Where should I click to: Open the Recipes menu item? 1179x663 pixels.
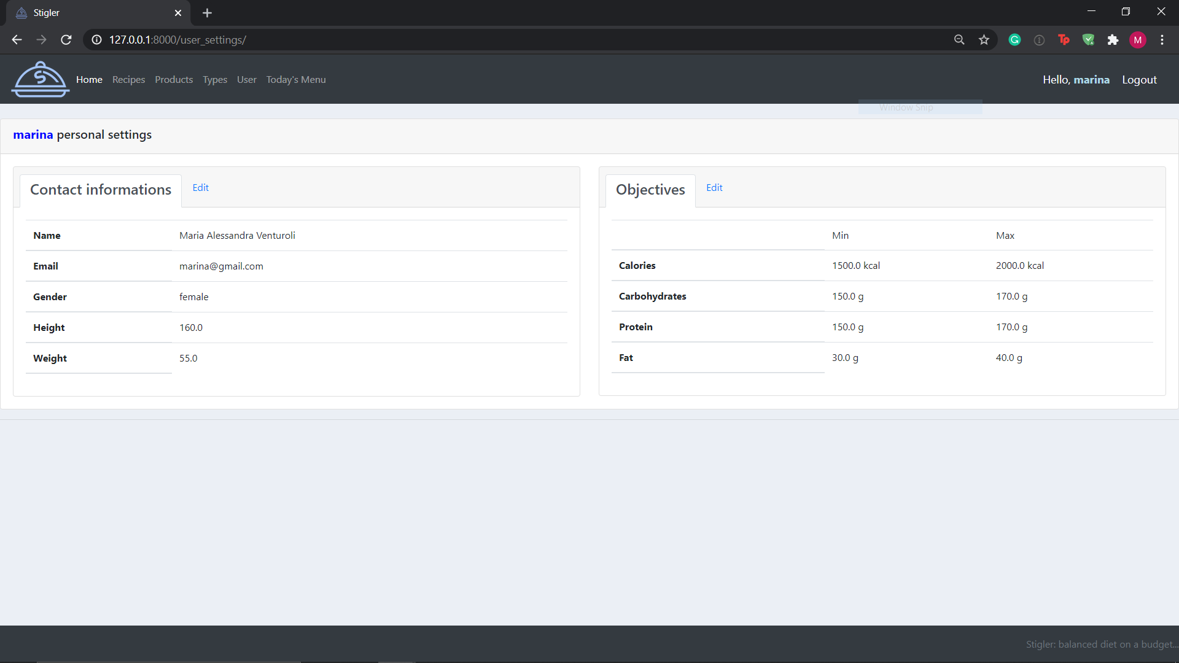pos(128,80)
